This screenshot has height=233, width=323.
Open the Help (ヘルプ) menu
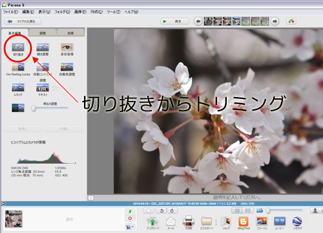(x=131, y=12)
